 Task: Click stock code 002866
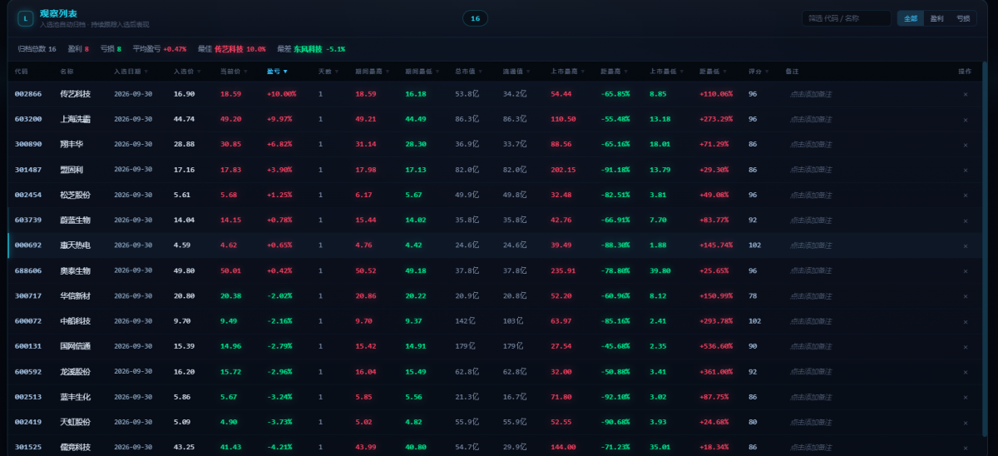[27, 94]
